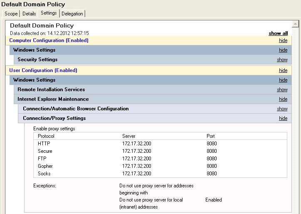Click Secure row server address 172.17.32.200
Viewport: 301px width, 214px height.
tap(137, 151)
